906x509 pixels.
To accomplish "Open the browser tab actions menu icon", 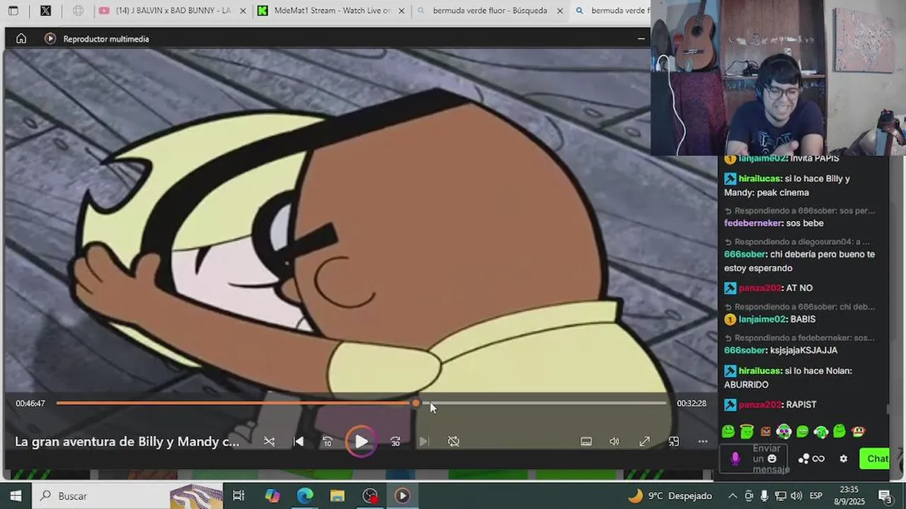I will click(x=13, y=11).
